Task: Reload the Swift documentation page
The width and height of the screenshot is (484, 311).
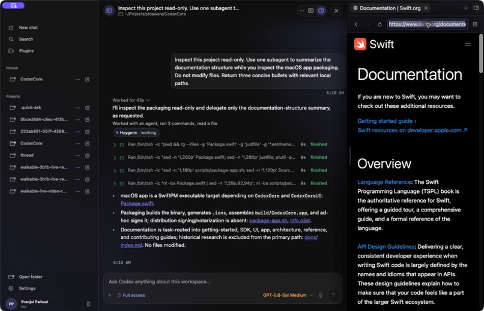Action: 380,25
